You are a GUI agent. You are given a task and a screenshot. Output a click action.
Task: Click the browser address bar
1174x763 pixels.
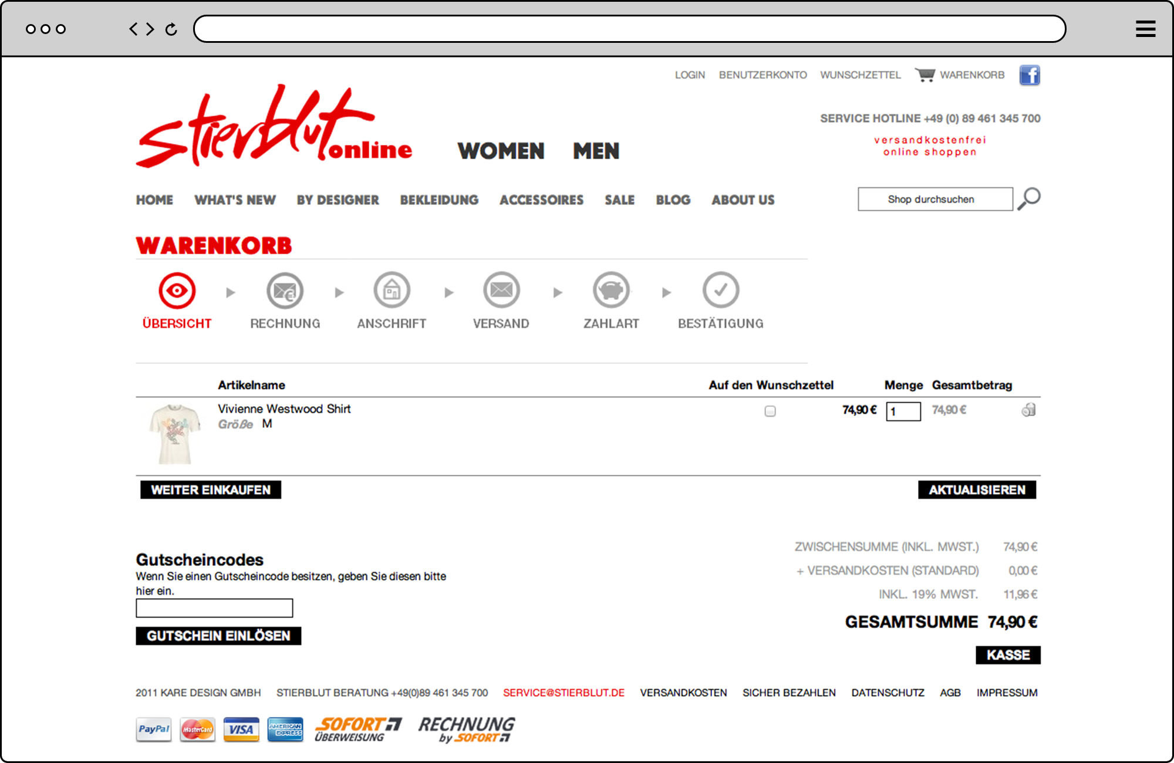[x=629, y=29]
